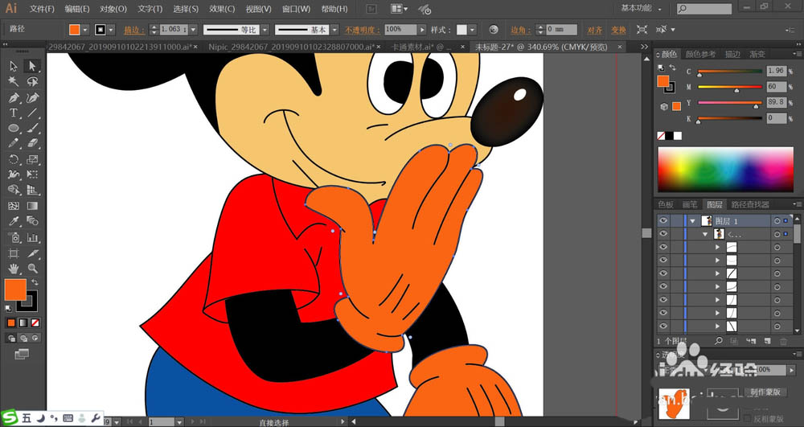Set toolbox paint mode to solid Color
Screen dimensions: 804x427
11,323
